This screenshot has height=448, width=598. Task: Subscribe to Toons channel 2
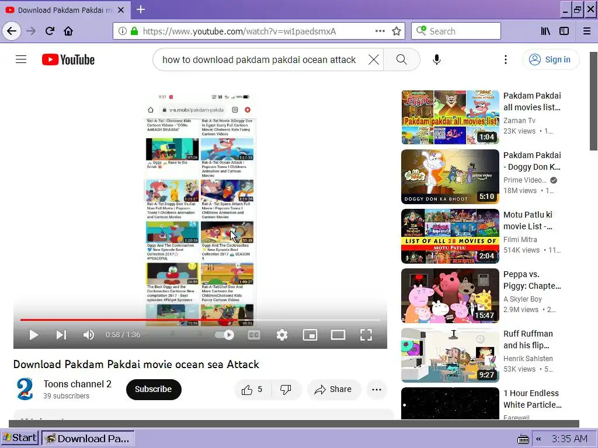154,389
